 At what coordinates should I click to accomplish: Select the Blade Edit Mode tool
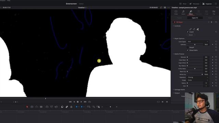click(41, 107)
